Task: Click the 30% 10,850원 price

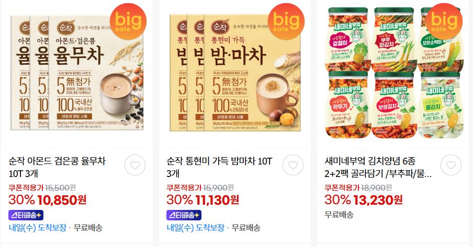Action: coord(48,199)
